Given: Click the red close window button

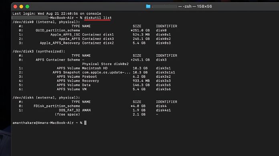Looking at the screenshot, I should click(x=15, y=6).
